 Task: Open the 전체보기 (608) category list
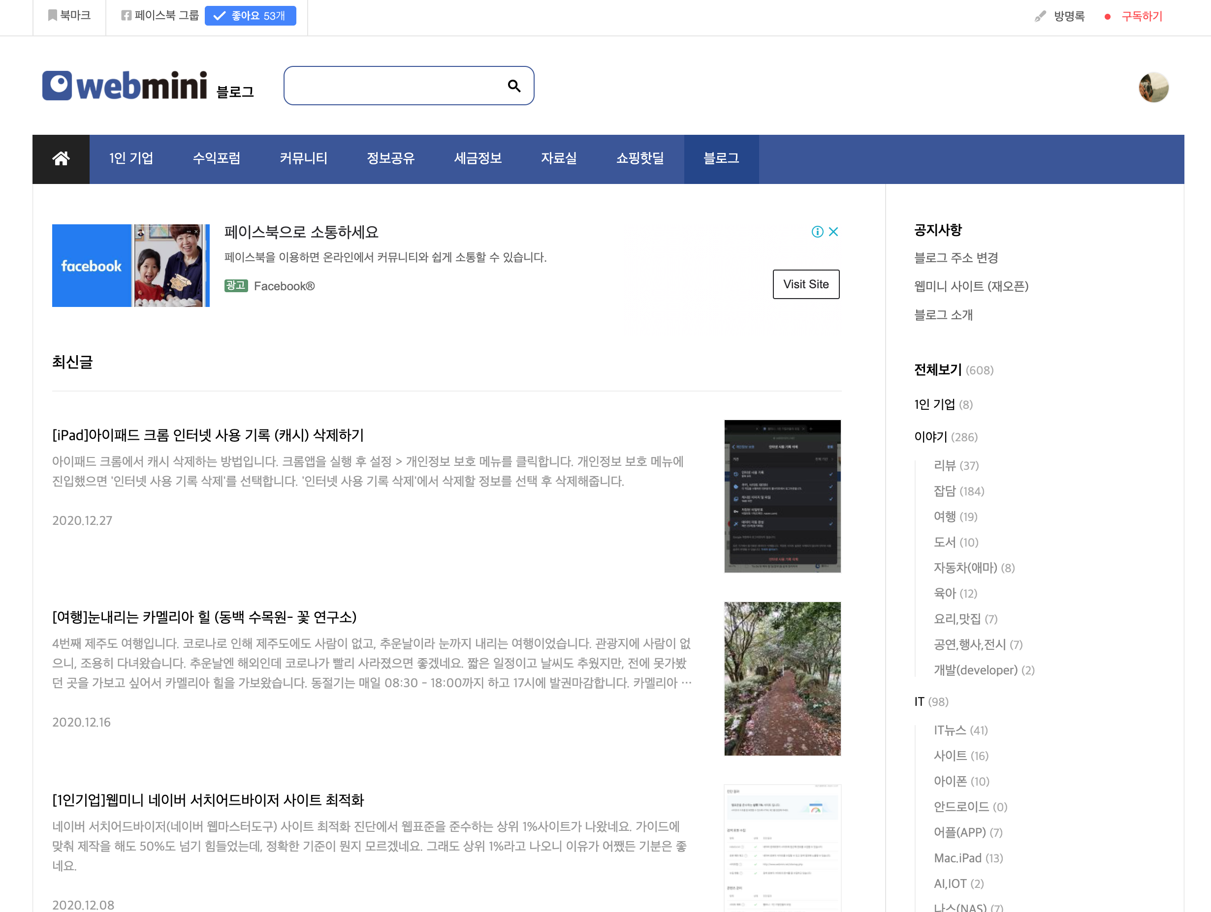pyautogui.click(x=938, y=370)
